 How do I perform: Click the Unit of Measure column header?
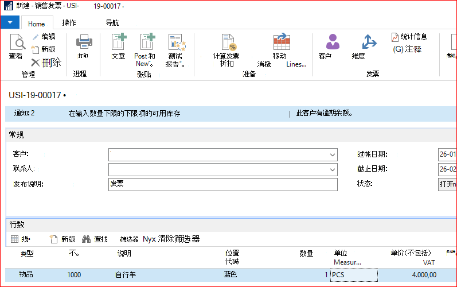[x=347, y=258]
